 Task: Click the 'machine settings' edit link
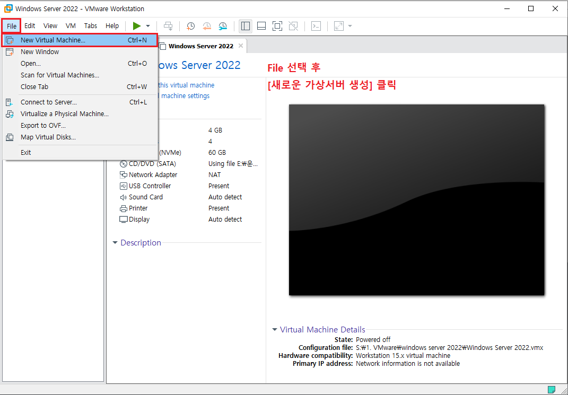coord(185,95)
